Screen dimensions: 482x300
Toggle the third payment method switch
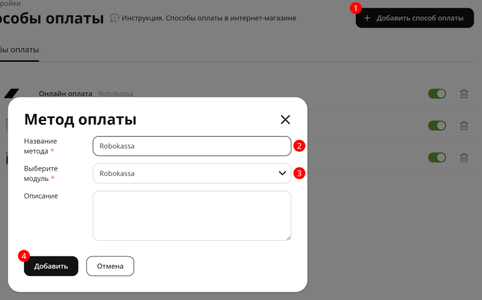pos(437,157)
